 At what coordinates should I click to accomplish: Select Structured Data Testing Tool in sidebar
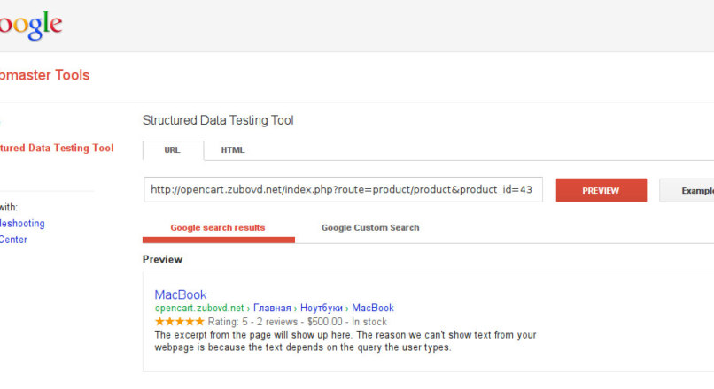pyautogui.click(x=57, y=148)
